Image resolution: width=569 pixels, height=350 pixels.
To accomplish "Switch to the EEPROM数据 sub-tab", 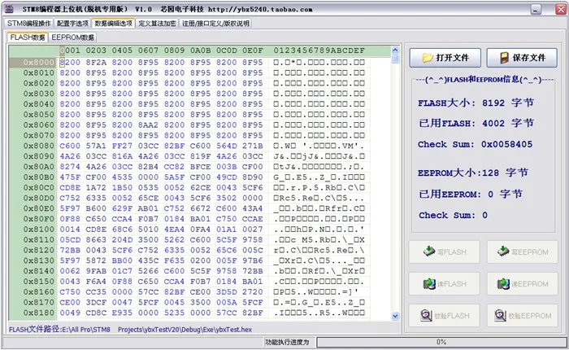I will (73, 37).
